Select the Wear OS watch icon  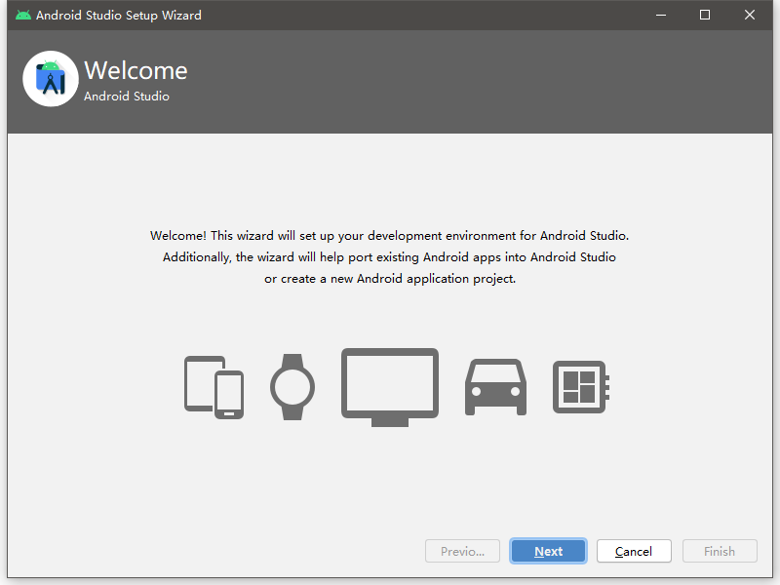coord(292,387)
